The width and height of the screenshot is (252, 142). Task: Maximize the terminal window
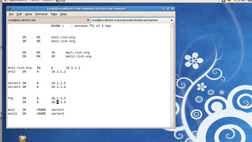point(168,9)
